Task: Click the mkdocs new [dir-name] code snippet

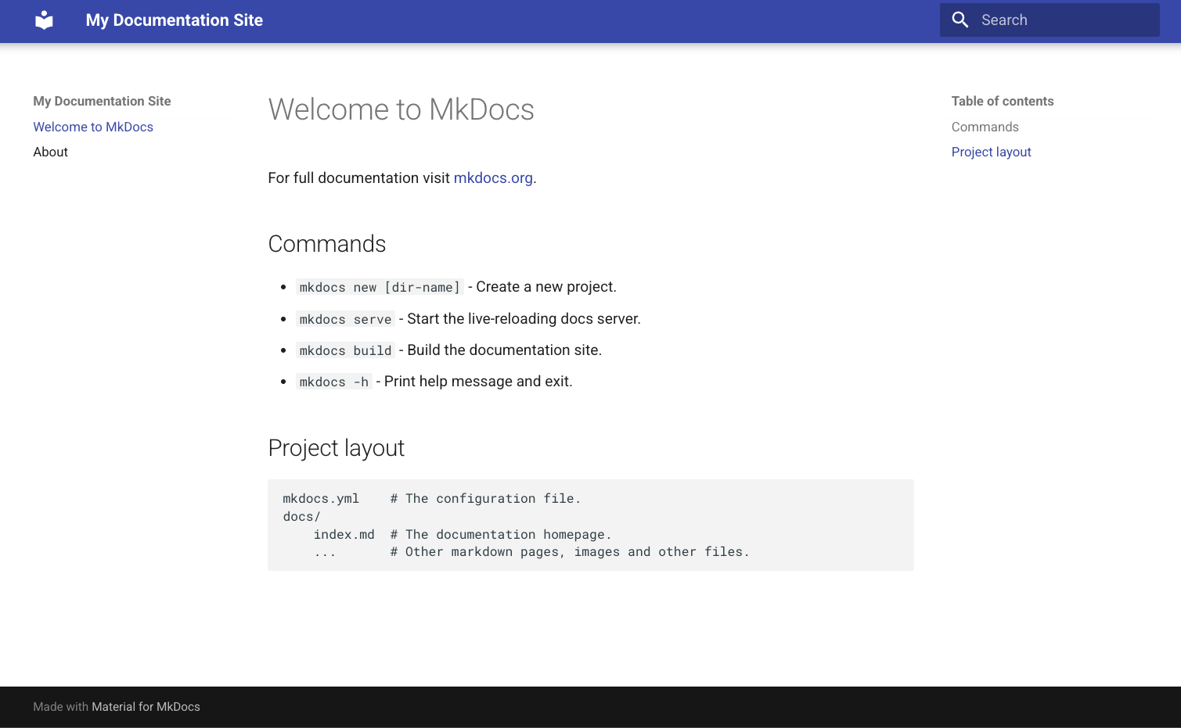Action: pyautogui.click(x=379, y=287)
